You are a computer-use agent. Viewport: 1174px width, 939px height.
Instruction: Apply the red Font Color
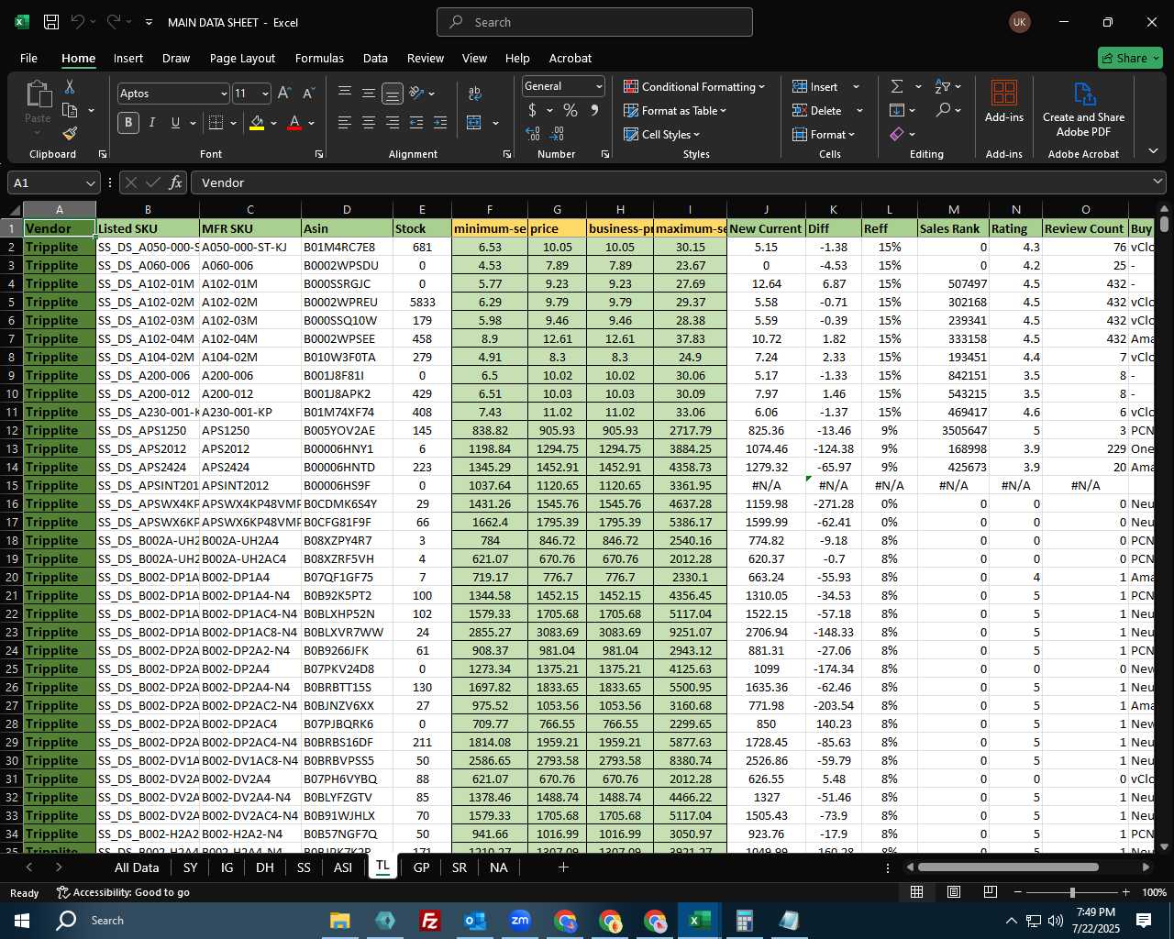tap(294, 123)
